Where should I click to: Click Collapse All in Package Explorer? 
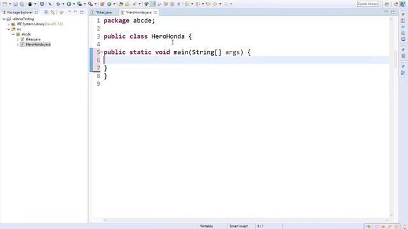pos(47,12)
